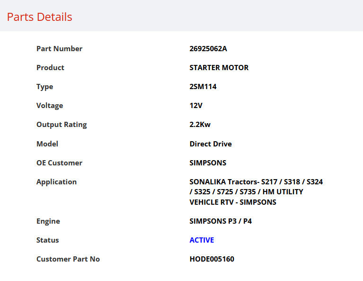Click the OE Customer label

coord(59,163)
